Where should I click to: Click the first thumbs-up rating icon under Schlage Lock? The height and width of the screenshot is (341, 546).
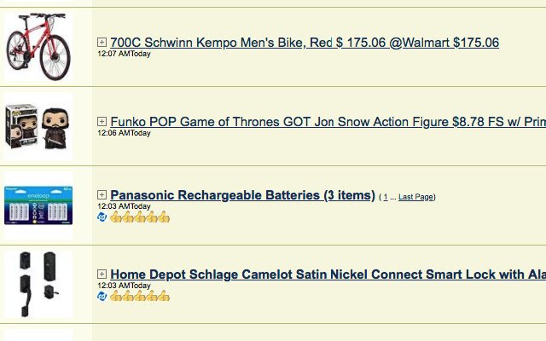[116, 297]
